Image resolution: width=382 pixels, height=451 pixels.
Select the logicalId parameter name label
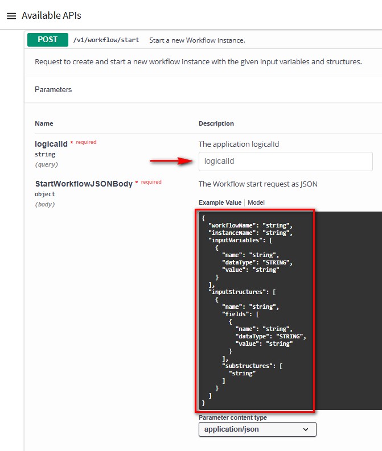[51, 144]
